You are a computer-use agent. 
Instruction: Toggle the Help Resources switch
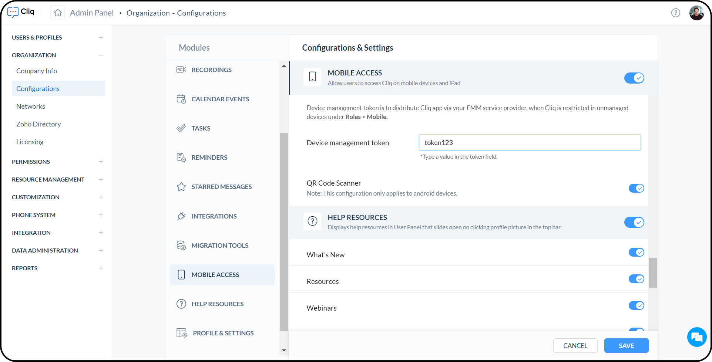pos(634,222)
